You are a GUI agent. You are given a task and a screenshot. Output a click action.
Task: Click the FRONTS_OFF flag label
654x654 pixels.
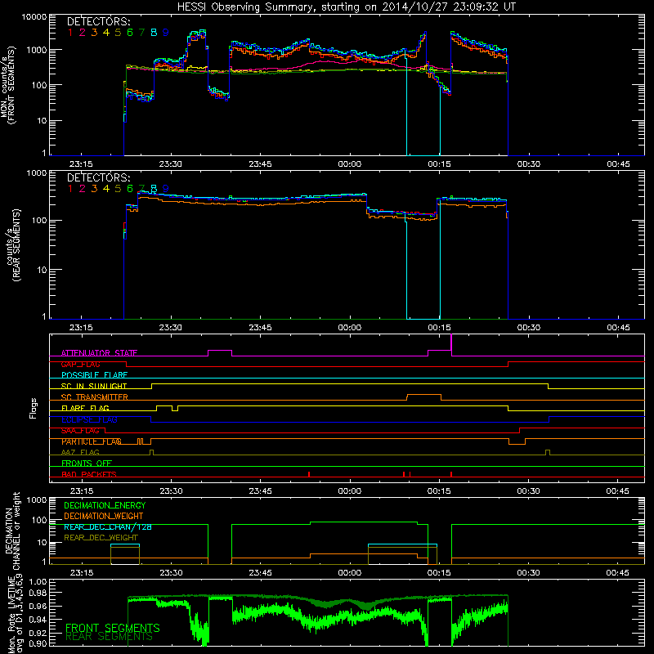[87, 464]
